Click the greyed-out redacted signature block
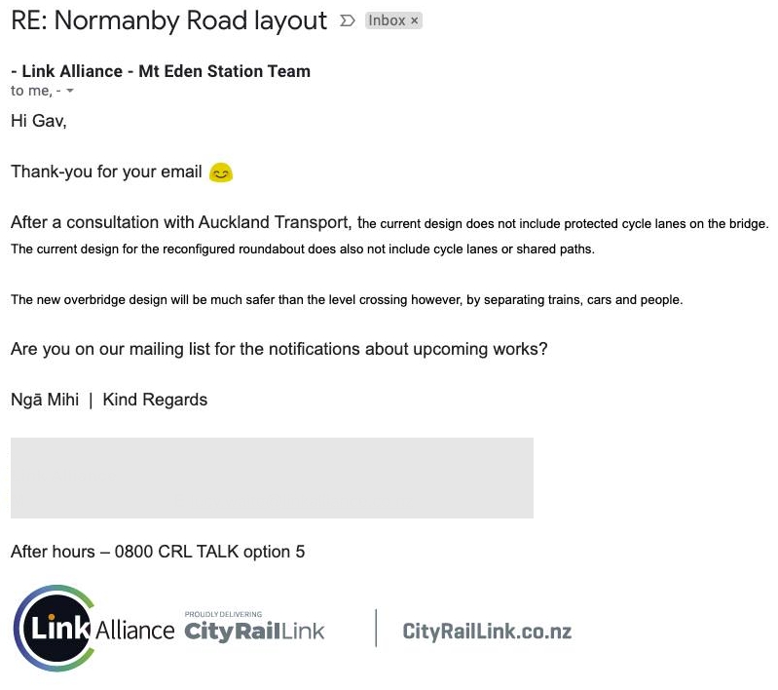Image resolution: width=778 pixels, height=690 pixels. [x=272, y=478]
